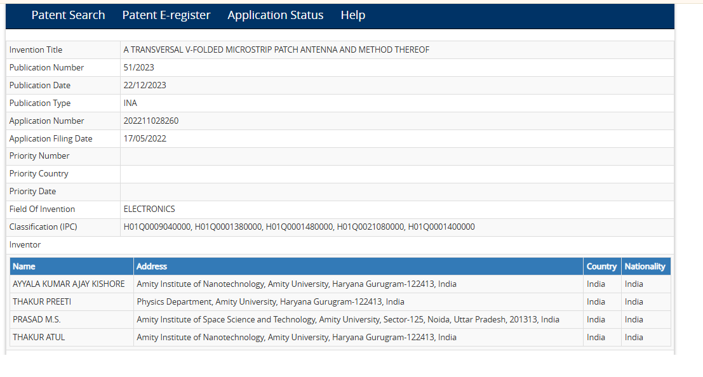Open the Patent Search menu
Image resolution: width=703 pixels, height=377 pixels.
click(x=68, y=15)
